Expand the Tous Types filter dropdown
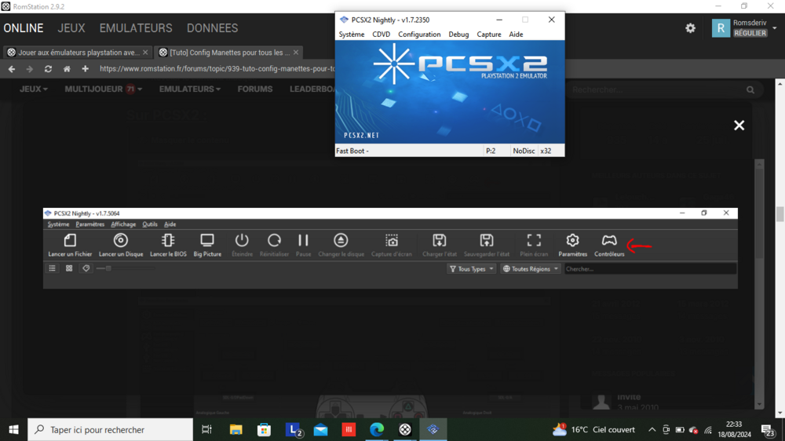Screen dimensions: 785x441 coord(471,268)
